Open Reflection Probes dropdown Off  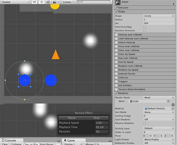pos(159,143)
